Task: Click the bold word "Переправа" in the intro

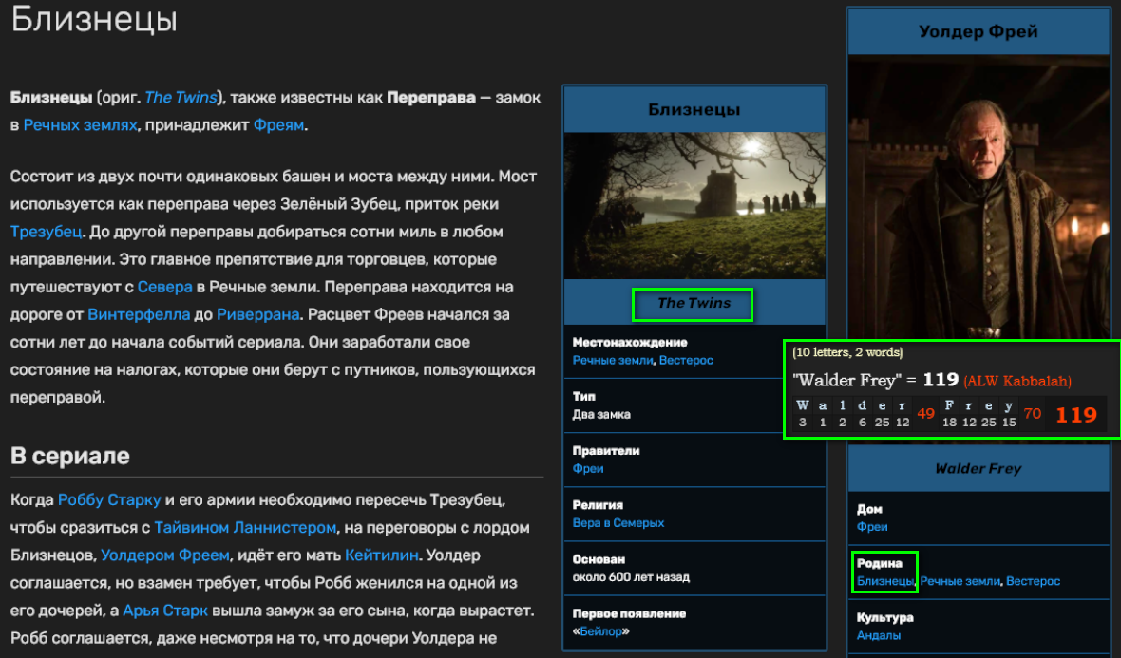Action: pyautogui.click(x=431, y=97)
